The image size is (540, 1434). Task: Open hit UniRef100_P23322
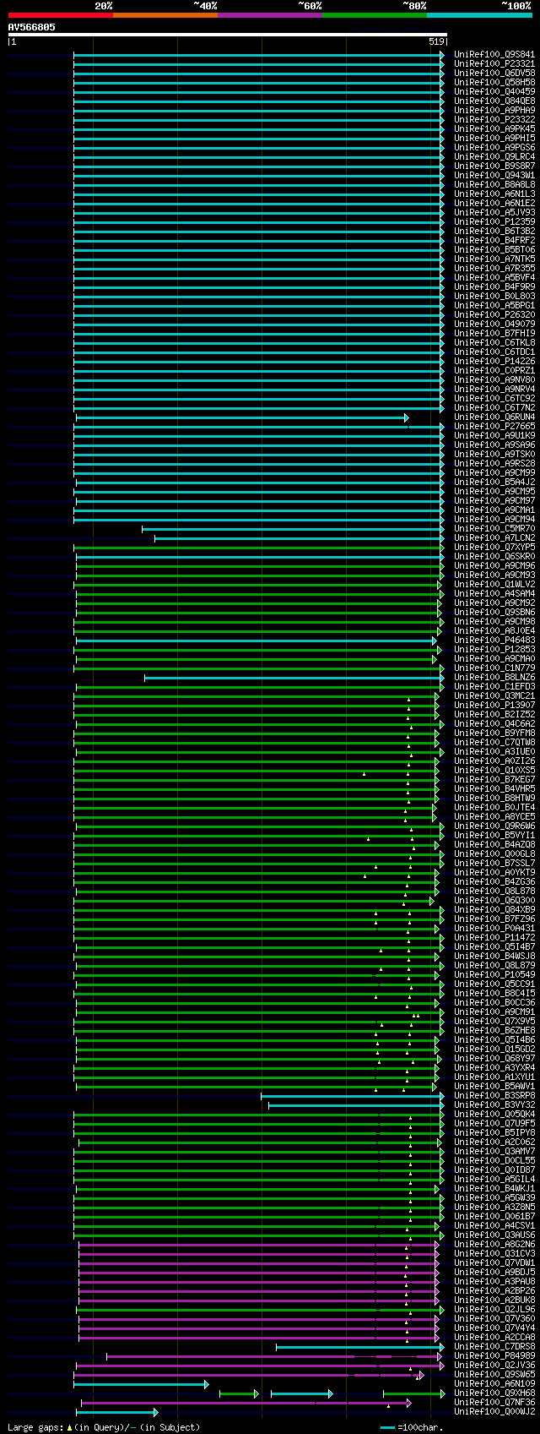(x=494, y=120)
